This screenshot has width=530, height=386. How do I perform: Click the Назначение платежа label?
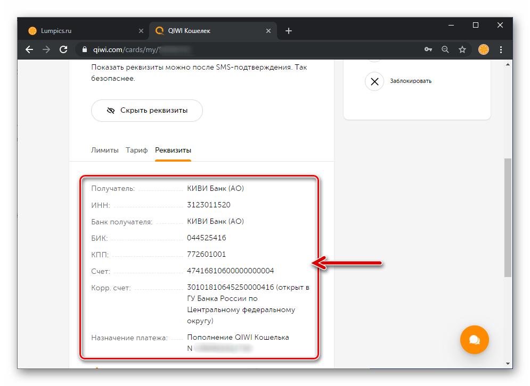129,338
